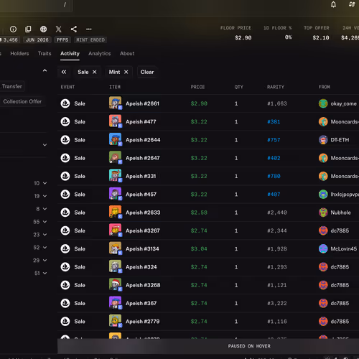This screenshot has height=359, width=359.
Task: Click the PAUSED ON HOVER status bar
Action: coord(208,346)
